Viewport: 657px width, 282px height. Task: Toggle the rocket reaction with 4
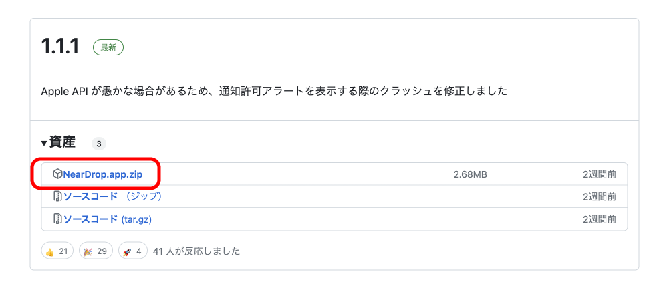[132, 251]
